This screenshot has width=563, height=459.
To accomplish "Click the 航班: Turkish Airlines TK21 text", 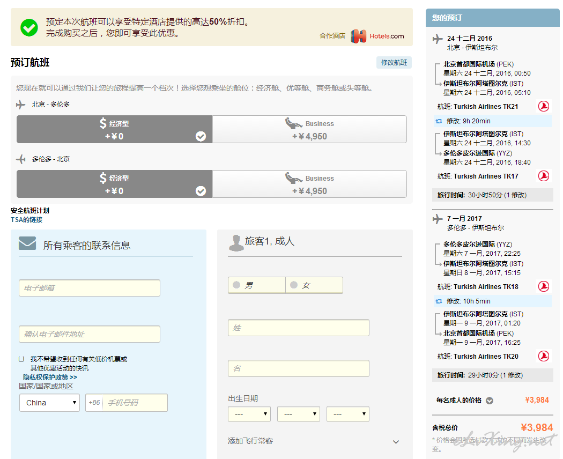I will pos(478,107).
